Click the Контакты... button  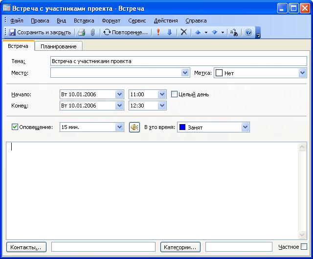[x=26, y=247]
